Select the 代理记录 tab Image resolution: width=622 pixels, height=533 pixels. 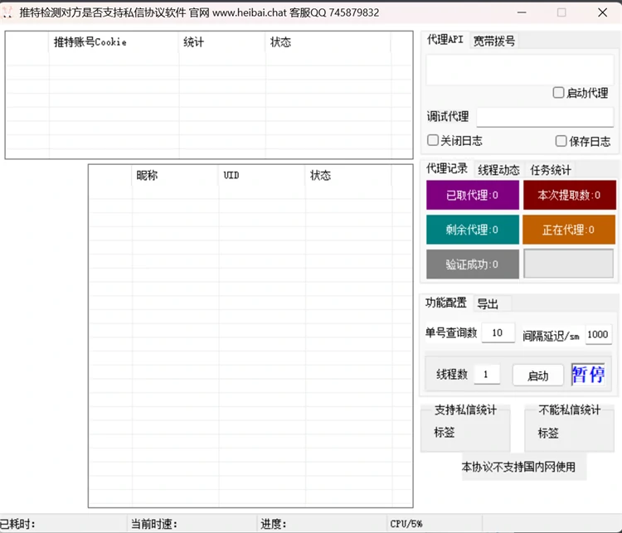(x=447, y=168)
